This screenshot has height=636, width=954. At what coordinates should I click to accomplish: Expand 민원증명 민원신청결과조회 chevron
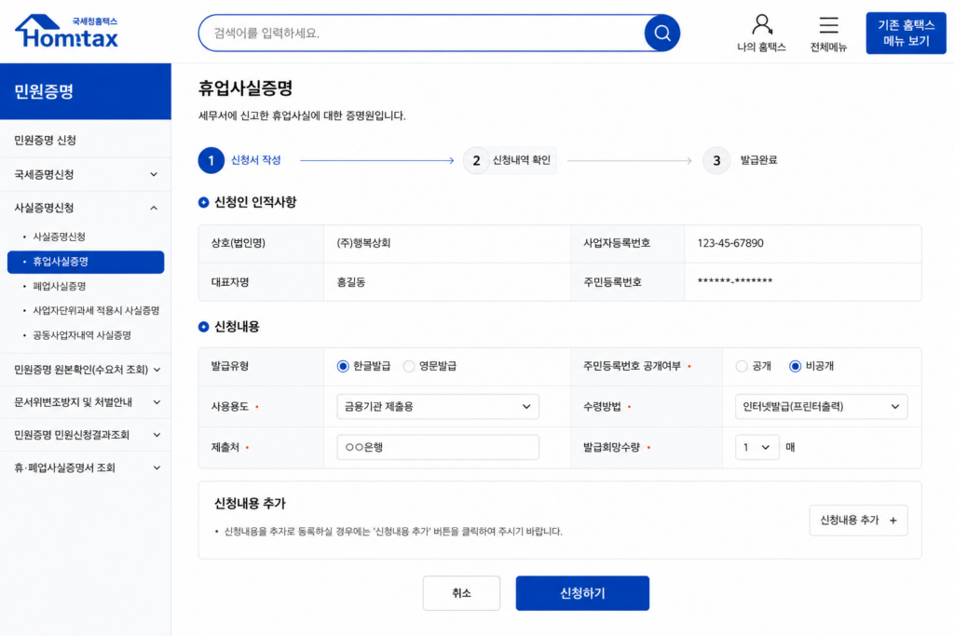(x=157, y=435)
